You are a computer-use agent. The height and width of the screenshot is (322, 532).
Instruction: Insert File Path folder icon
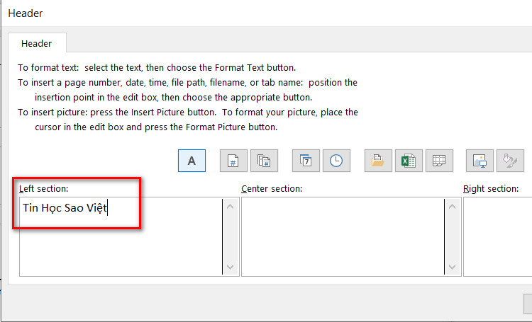coord(378,161)
